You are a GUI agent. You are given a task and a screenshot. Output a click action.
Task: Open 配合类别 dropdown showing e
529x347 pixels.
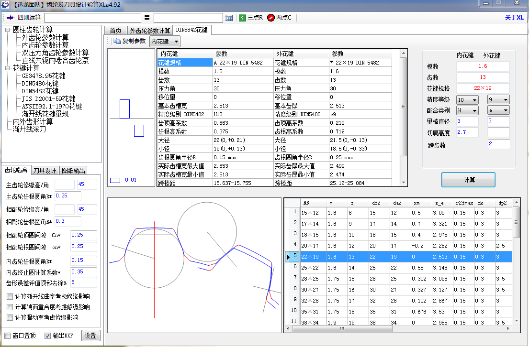(498, 110)
